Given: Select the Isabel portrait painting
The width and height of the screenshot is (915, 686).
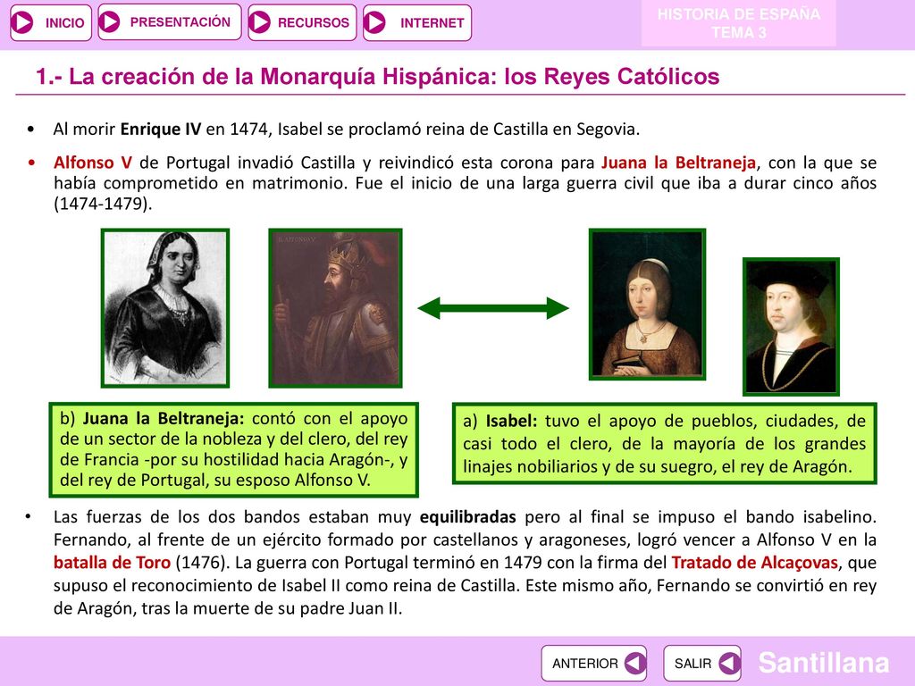Looking at the screenshot, I should click(x=647, y=304).
